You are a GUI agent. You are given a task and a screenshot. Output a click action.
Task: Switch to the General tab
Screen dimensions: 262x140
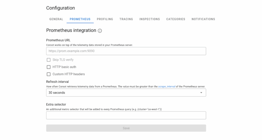click(x=56, y=19)
